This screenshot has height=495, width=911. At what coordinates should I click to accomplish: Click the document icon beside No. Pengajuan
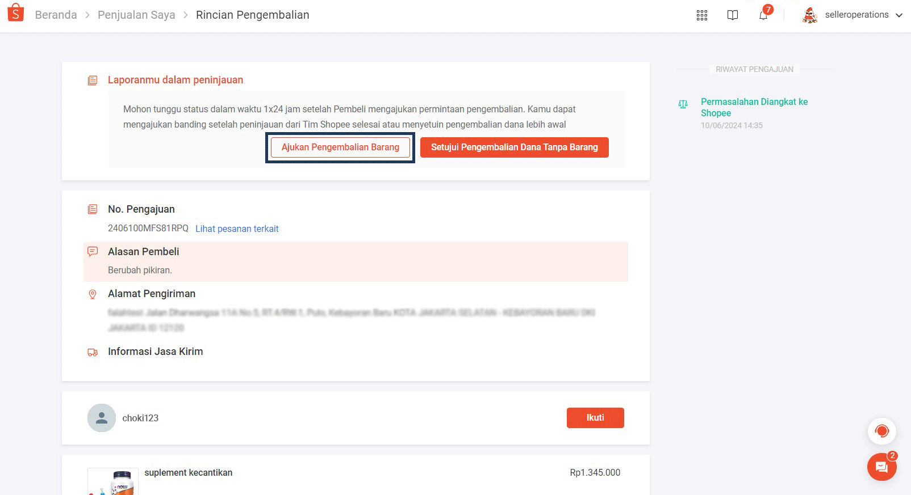tap(92, 209)
